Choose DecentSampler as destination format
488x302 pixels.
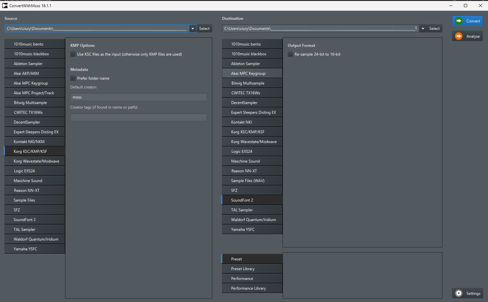pyautogui.click(x=252, y=103)
